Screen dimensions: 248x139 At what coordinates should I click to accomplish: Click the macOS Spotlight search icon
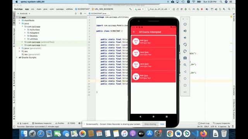(221, 2)
